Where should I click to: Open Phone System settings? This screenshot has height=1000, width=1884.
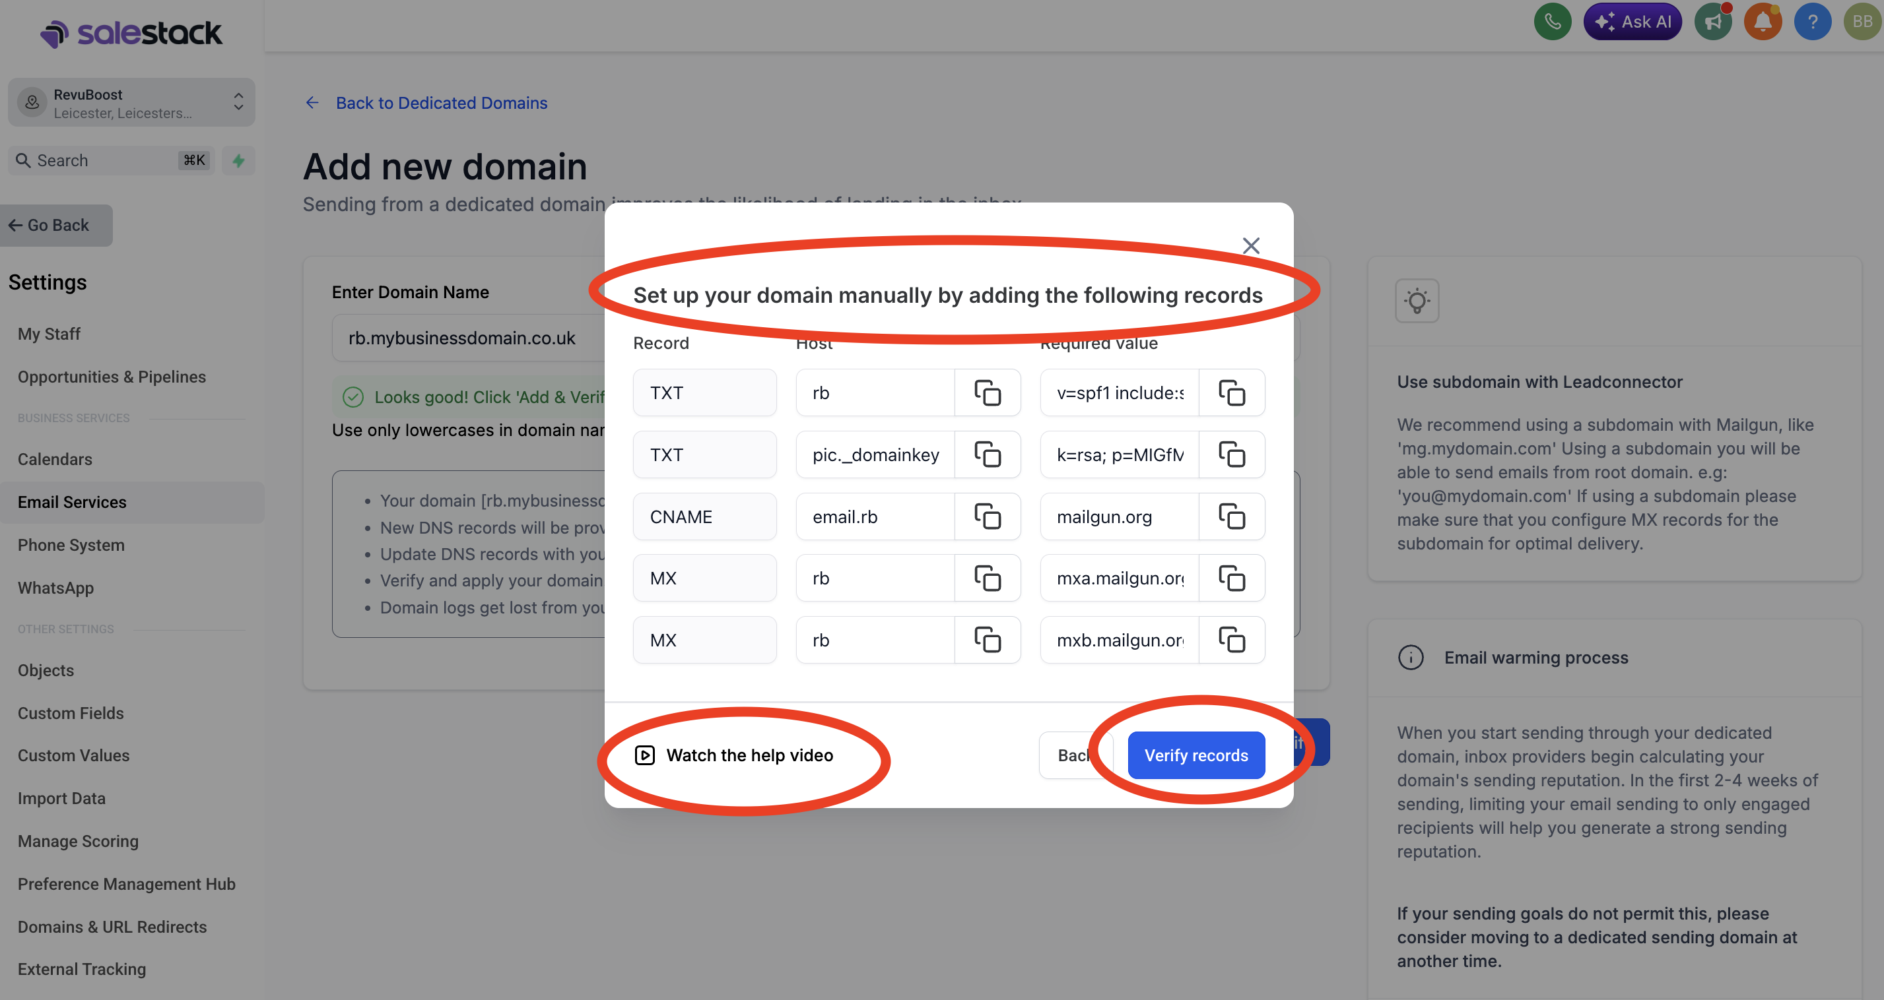(71, 545)
